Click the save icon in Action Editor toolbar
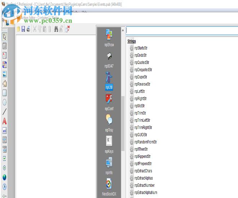The image size is (238, 198). pyautogui.click(x=23, y=29)
